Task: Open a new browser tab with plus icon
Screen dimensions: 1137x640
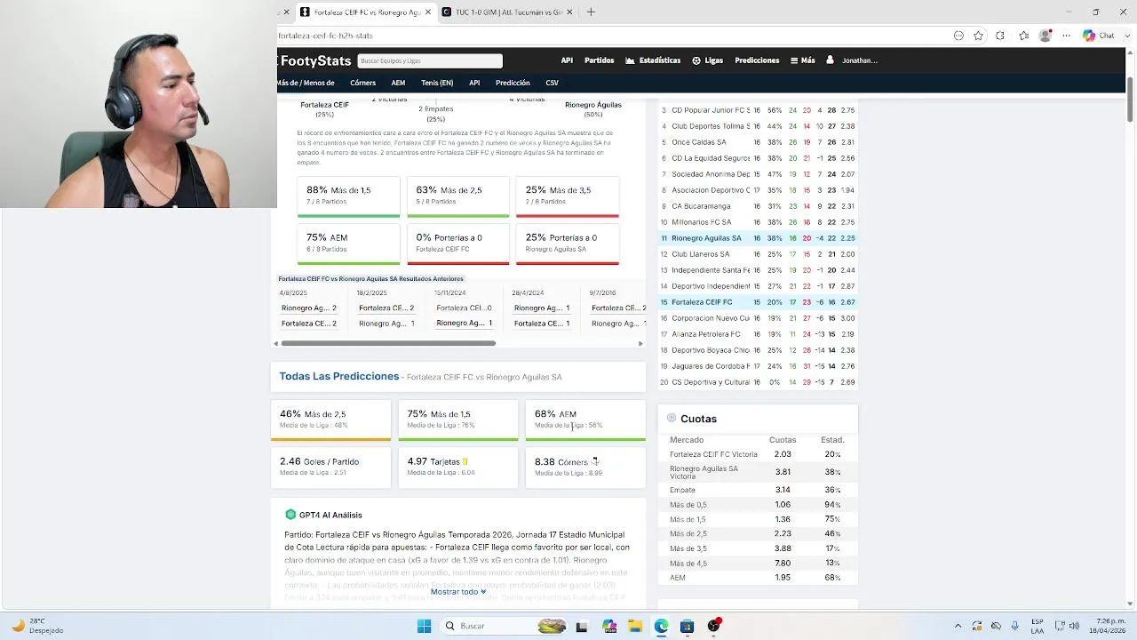Action: pos(591,12)
